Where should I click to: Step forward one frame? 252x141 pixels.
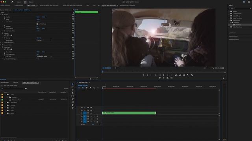[x=167, y=75]
